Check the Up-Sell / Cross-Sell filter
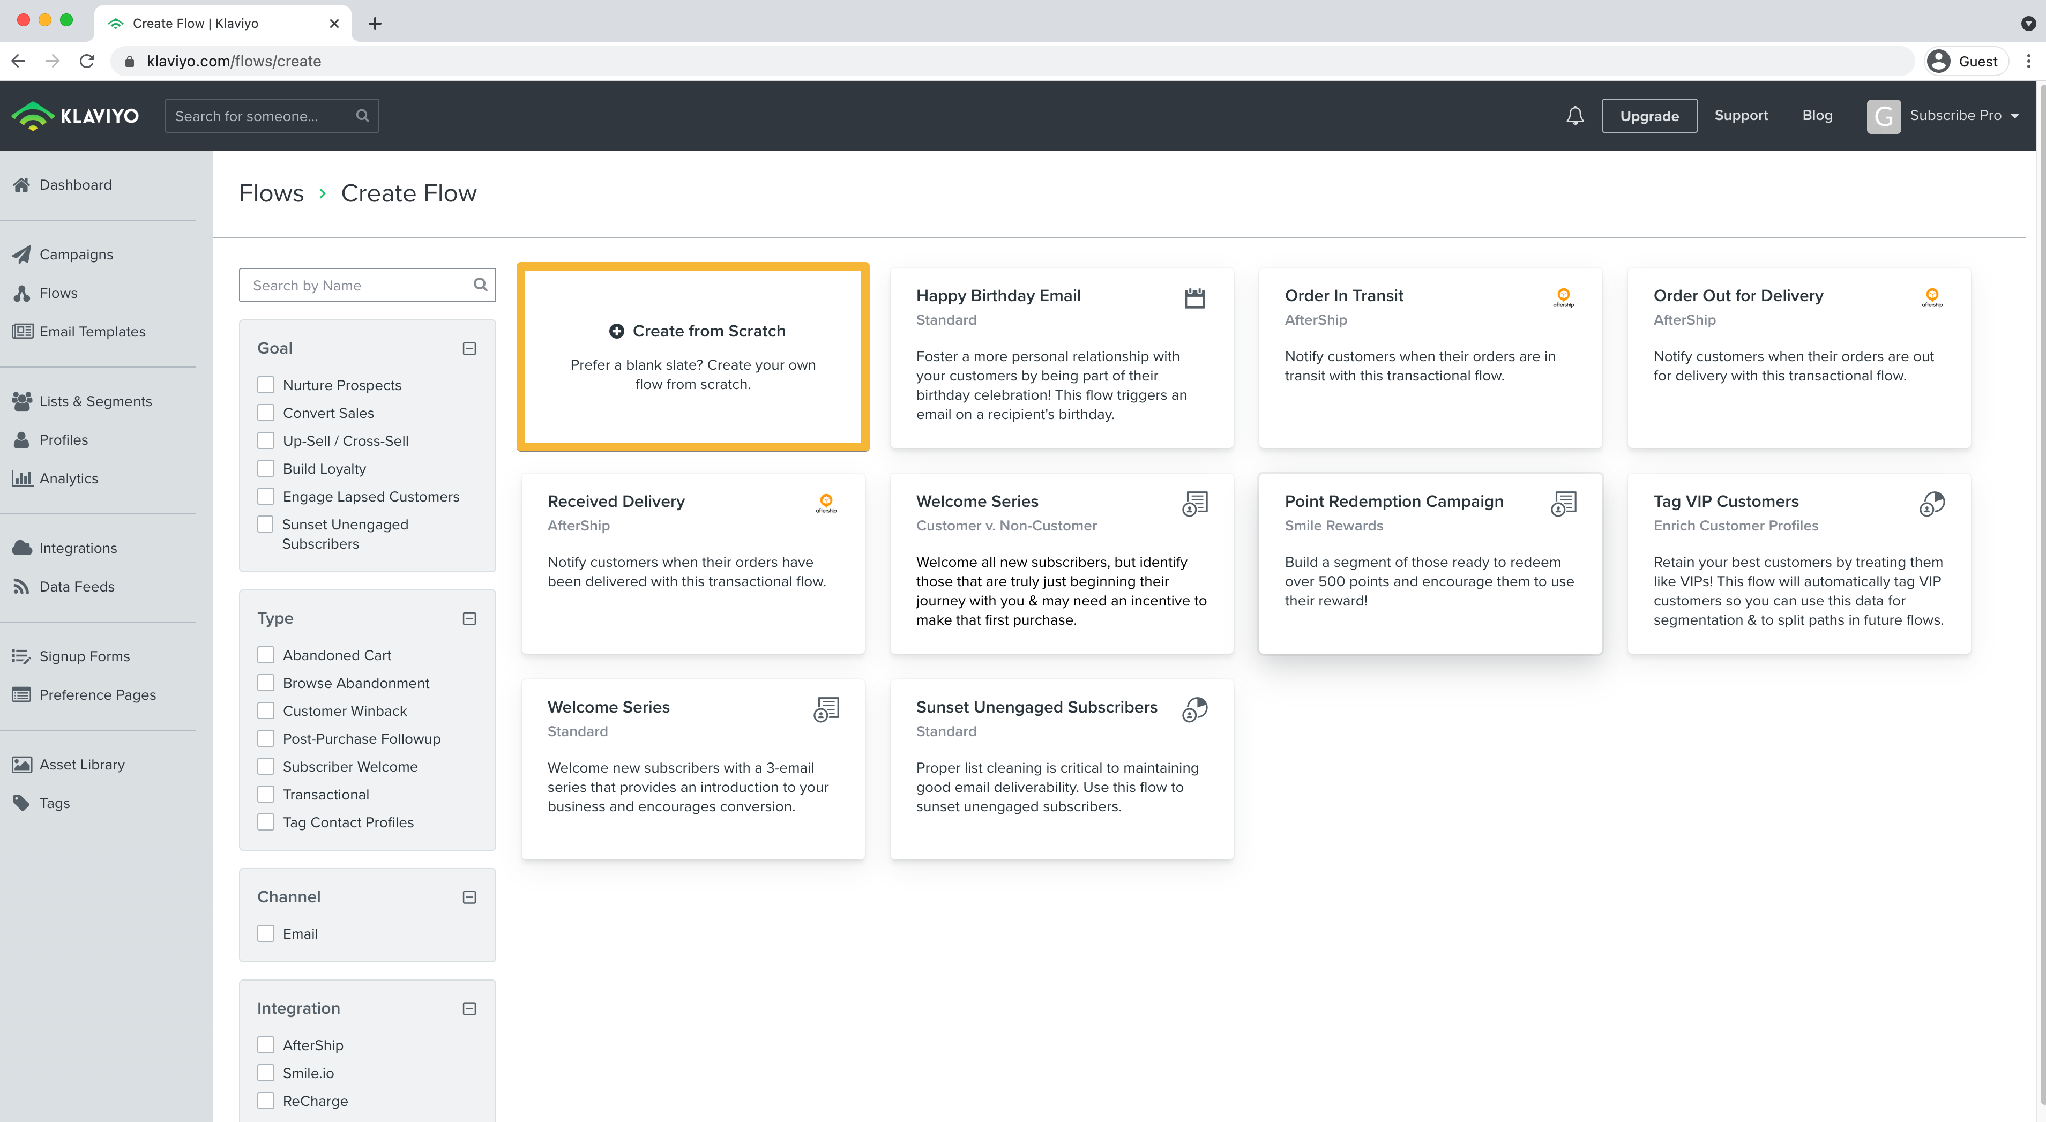The height and width of the screenshot is (1122, 2046). click(266, 440)
